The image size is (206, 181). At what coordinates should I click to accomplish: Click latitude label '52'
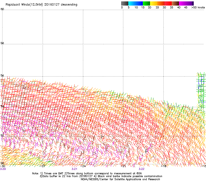point(2,135)
